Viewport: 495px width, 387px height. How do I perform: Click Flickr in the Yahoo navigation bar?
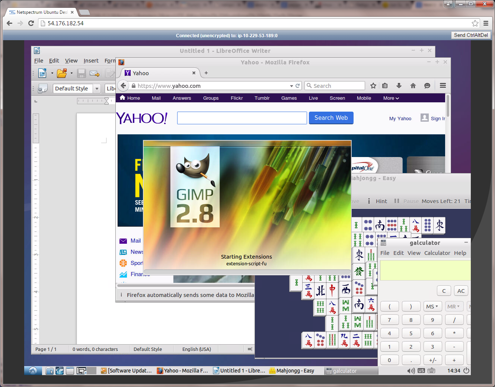pyautogui.click(x=237, y=98)
